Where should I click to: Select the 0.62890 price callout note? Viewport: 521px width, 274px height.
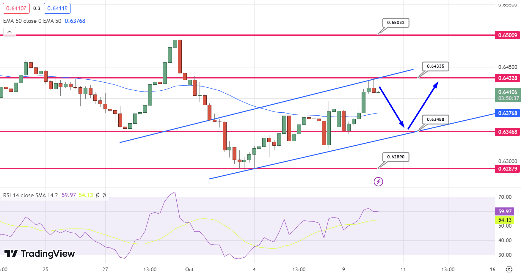(x=396, y=157)
